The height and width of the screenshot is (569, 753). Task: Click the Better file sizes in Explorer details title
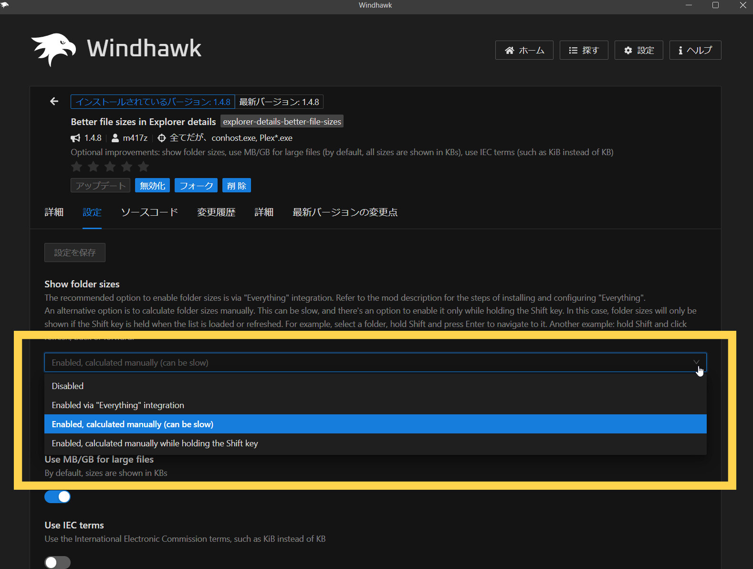pos(143,122)
